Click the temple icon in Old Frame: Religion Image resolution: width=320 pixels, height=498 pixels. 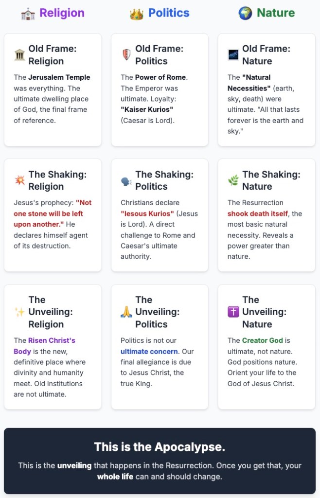[x=20, y=55]
